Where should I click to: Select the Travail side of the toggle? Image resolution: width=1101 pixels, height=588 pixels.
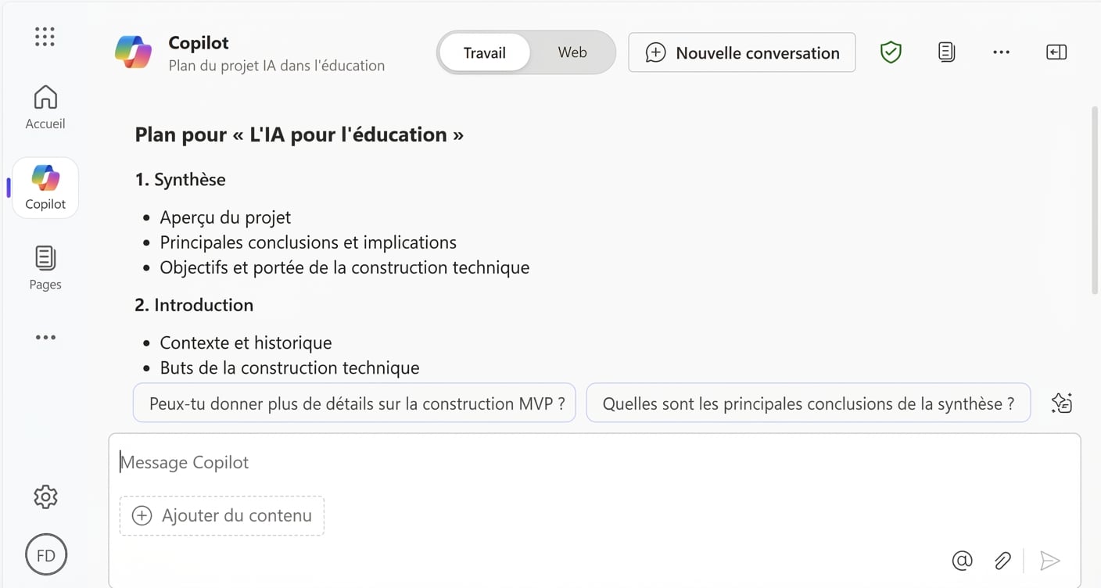(484, 52)
